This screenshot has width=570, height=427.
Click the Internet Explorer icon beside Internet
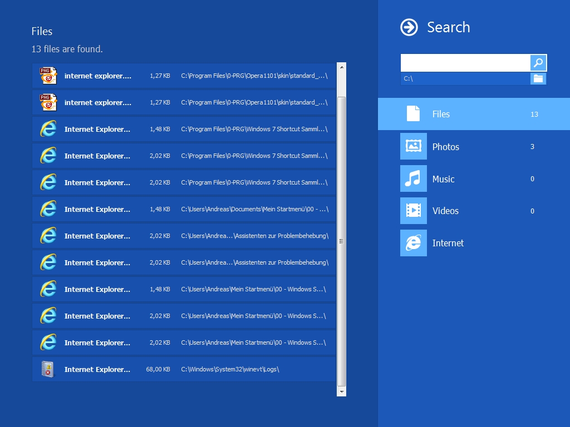coord(414,243)
